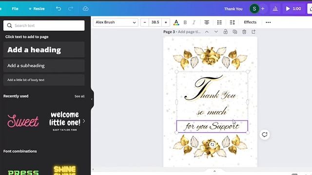The image size is (312, 175).
Task: Open the Resize menu
Action: pos(37,9)
